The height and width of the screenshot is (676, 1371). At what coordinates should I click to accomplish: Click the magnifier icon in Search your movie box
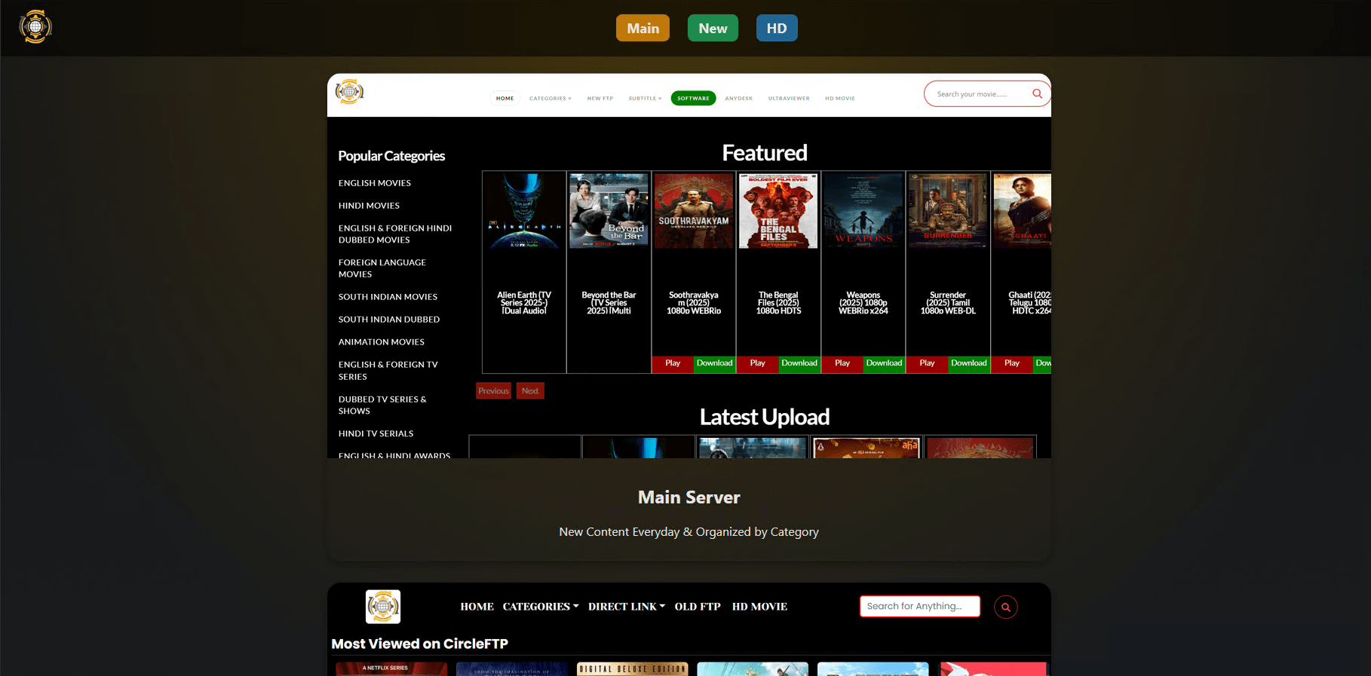click(x=1037, y=94)
